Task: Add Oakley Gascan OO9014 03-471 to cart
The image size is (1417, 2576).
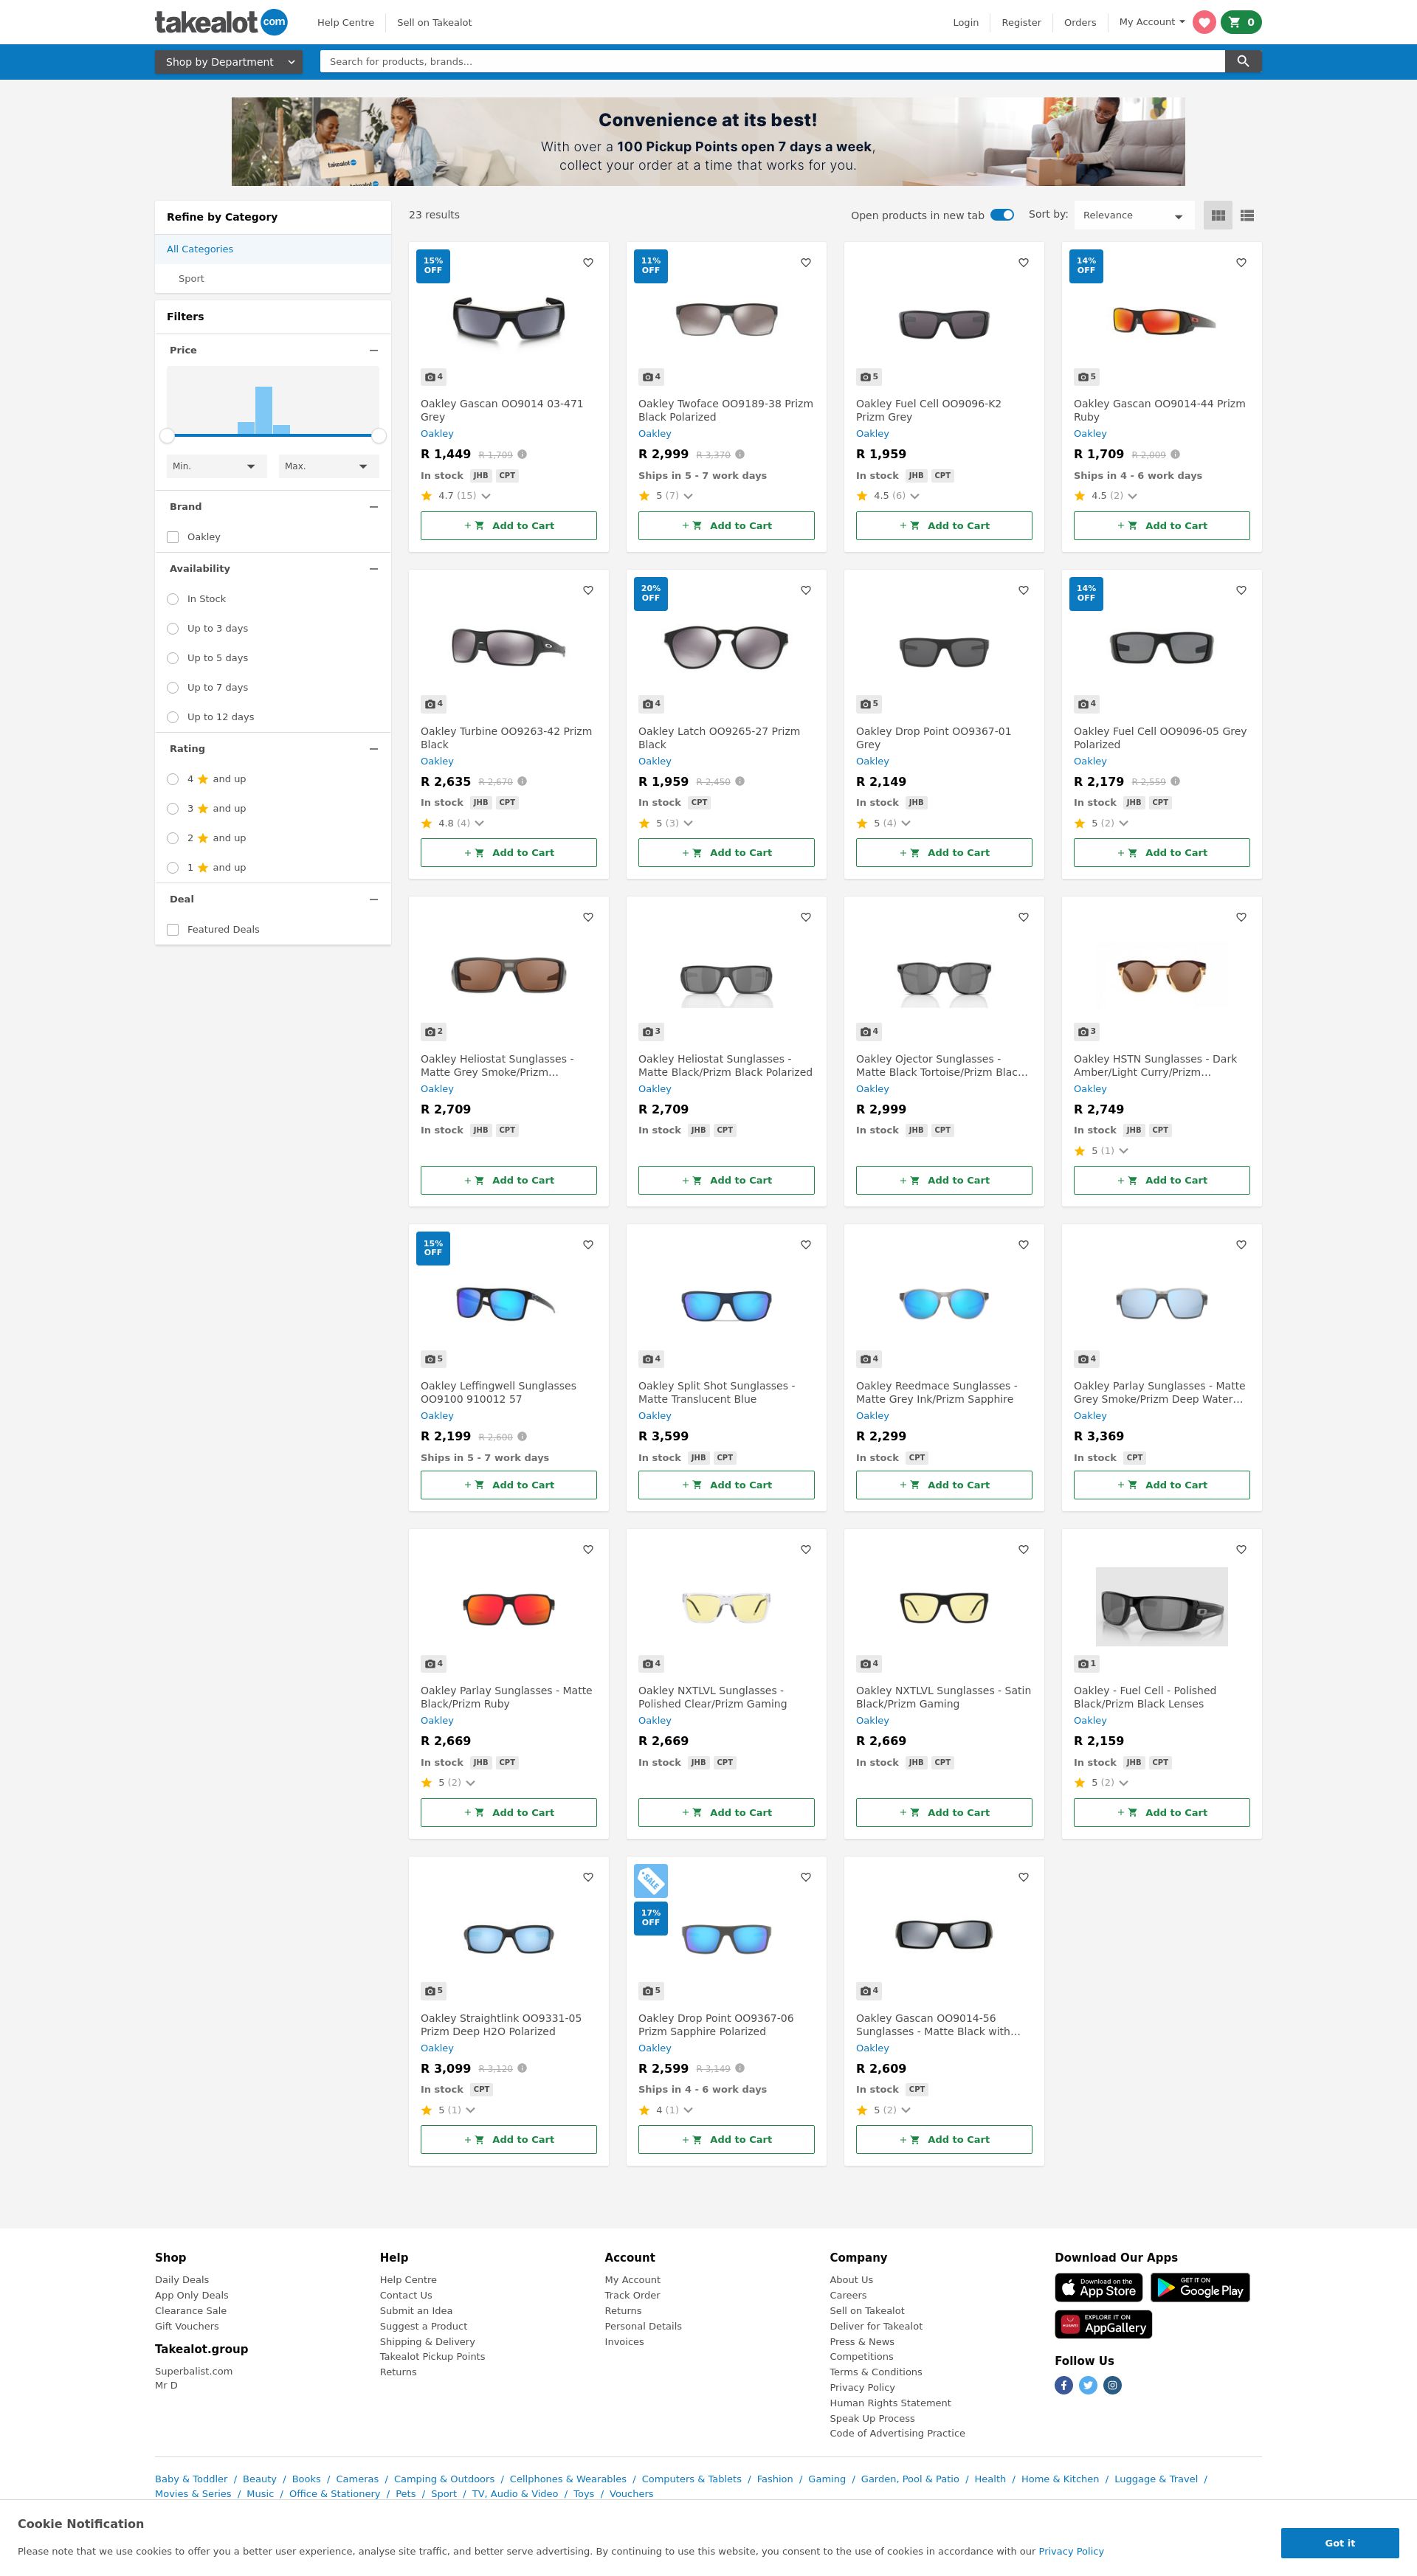Action: [508, 526]
